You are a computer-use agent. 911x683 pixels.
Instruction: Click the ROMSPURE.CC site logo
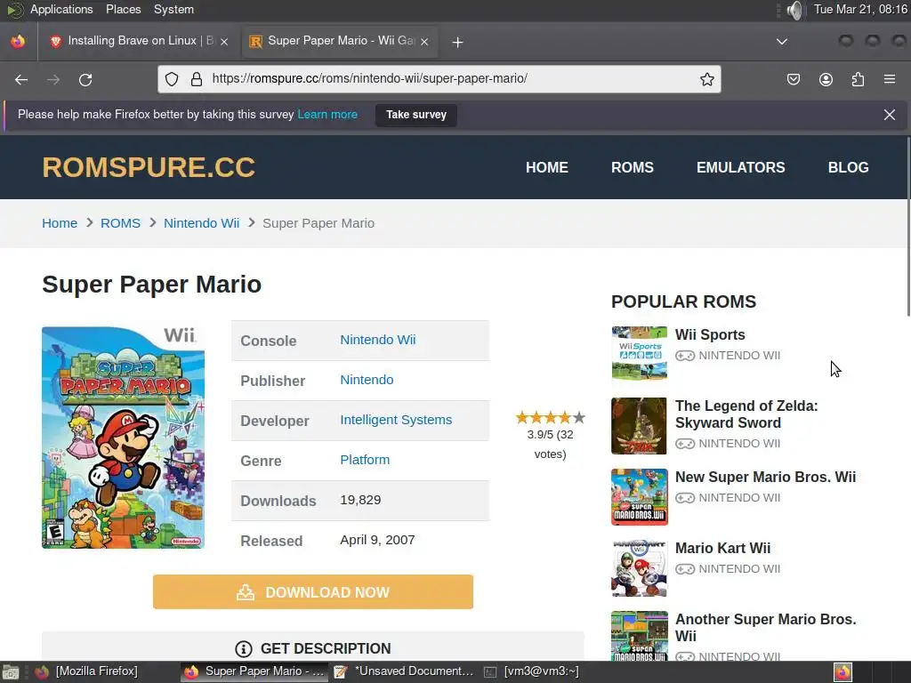(149, 167)
